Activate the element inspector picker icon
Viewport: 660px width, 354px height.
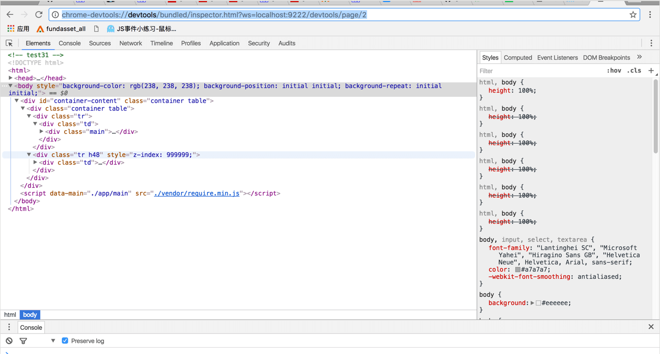[x=9, y=44]
